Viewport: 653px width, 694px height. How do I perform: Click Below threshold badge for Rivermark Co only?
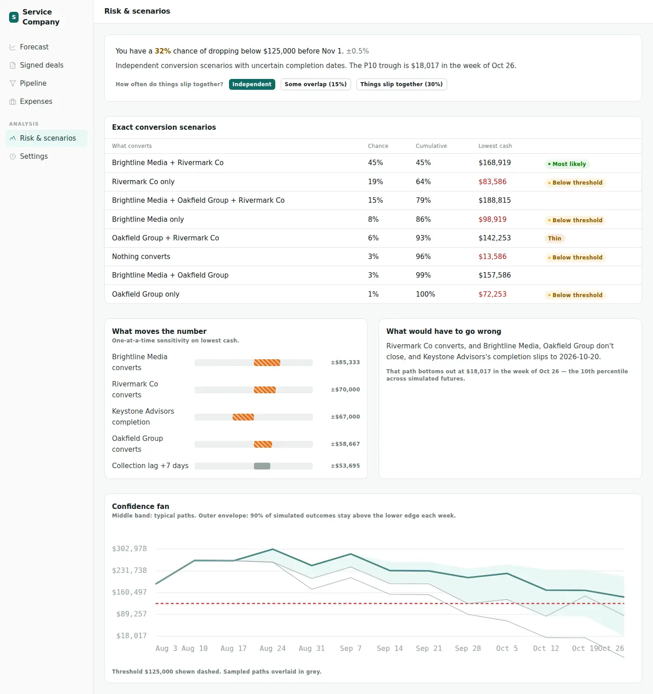[x=575, y=183]
